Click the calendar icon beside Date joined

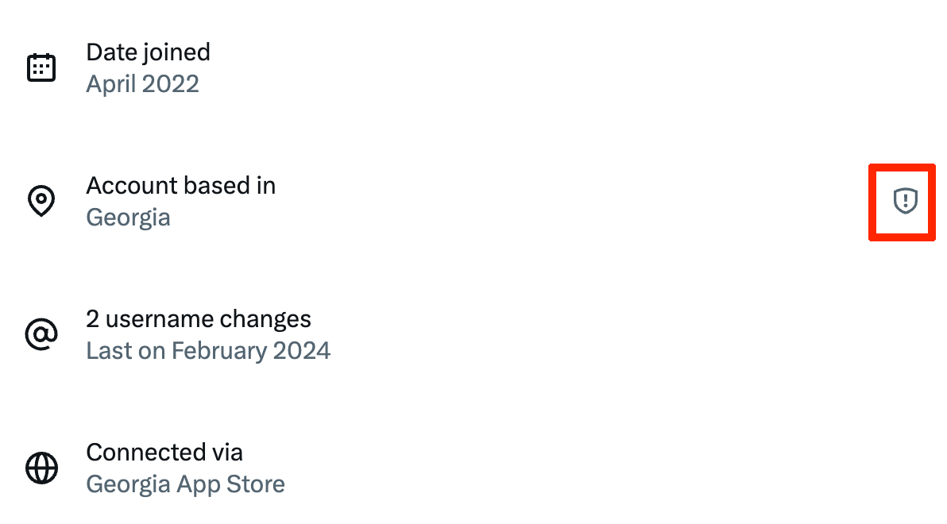[41, 67]
